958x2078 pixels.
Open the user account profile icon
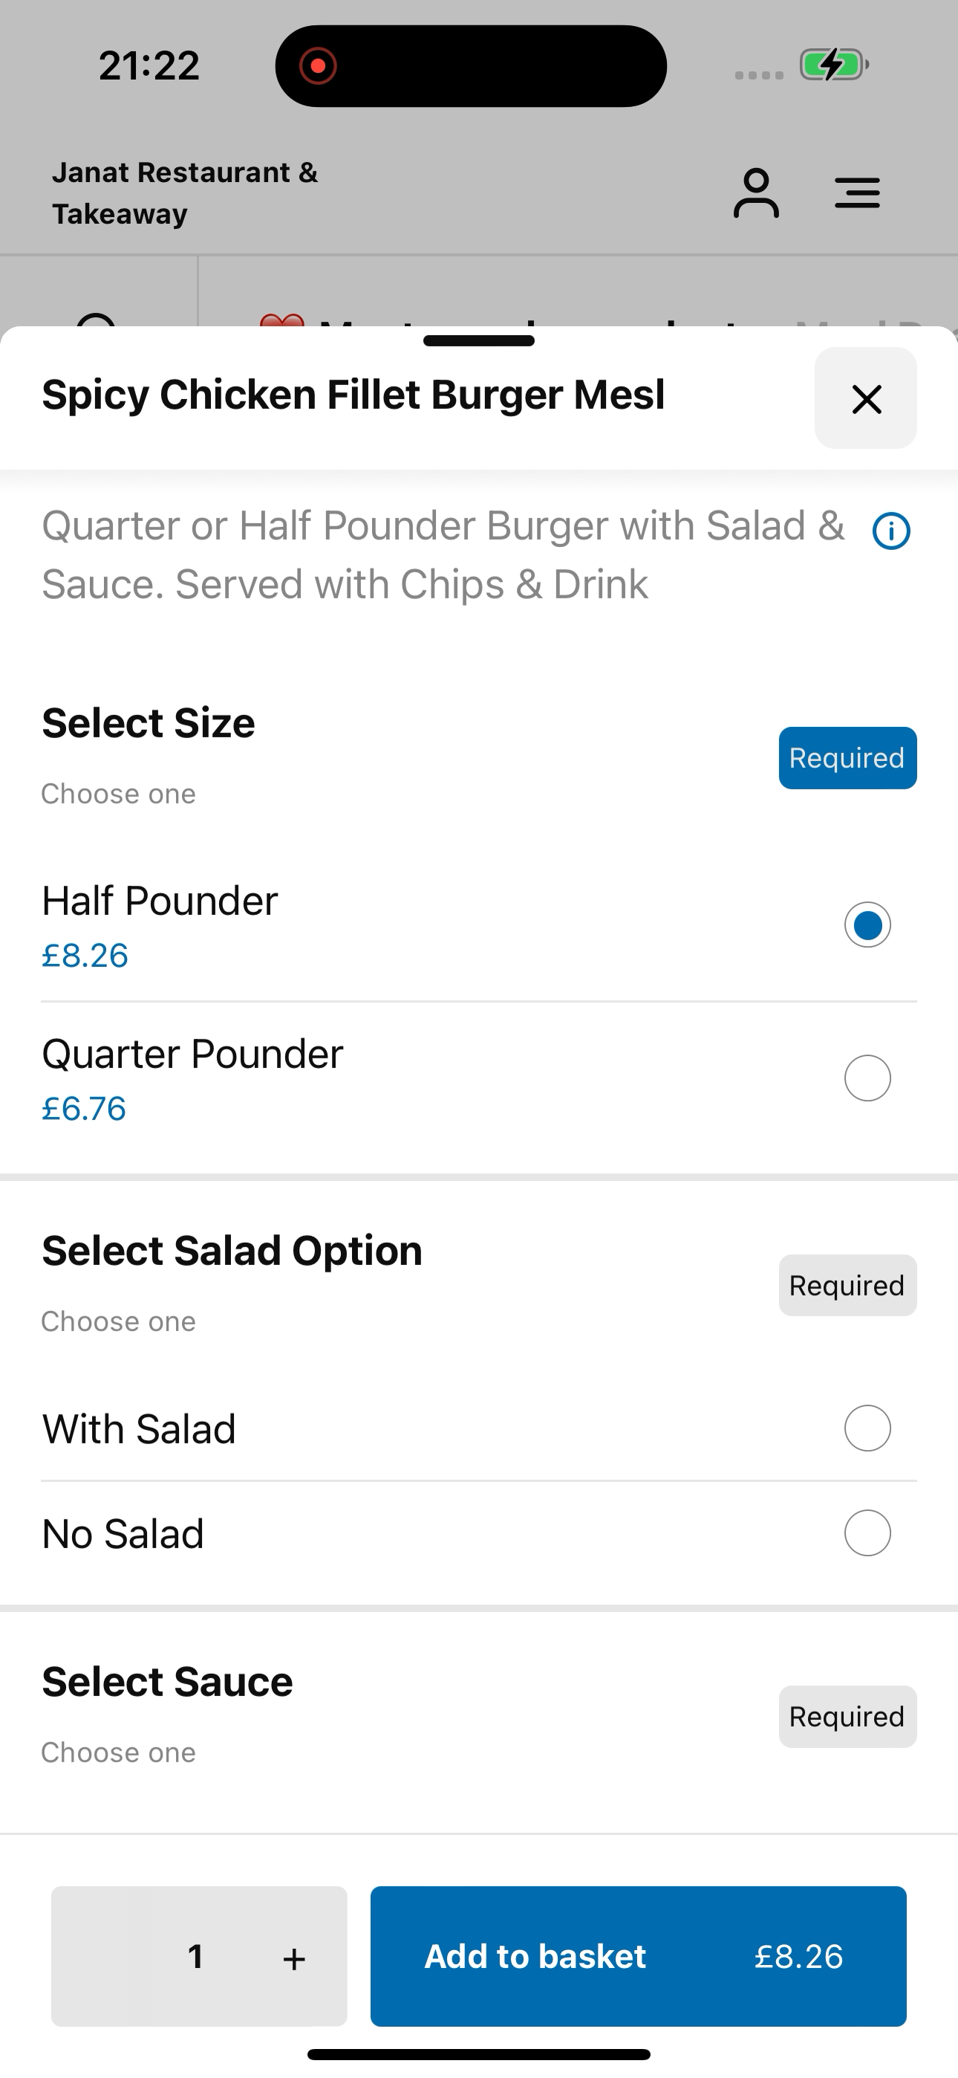(755, 192)
